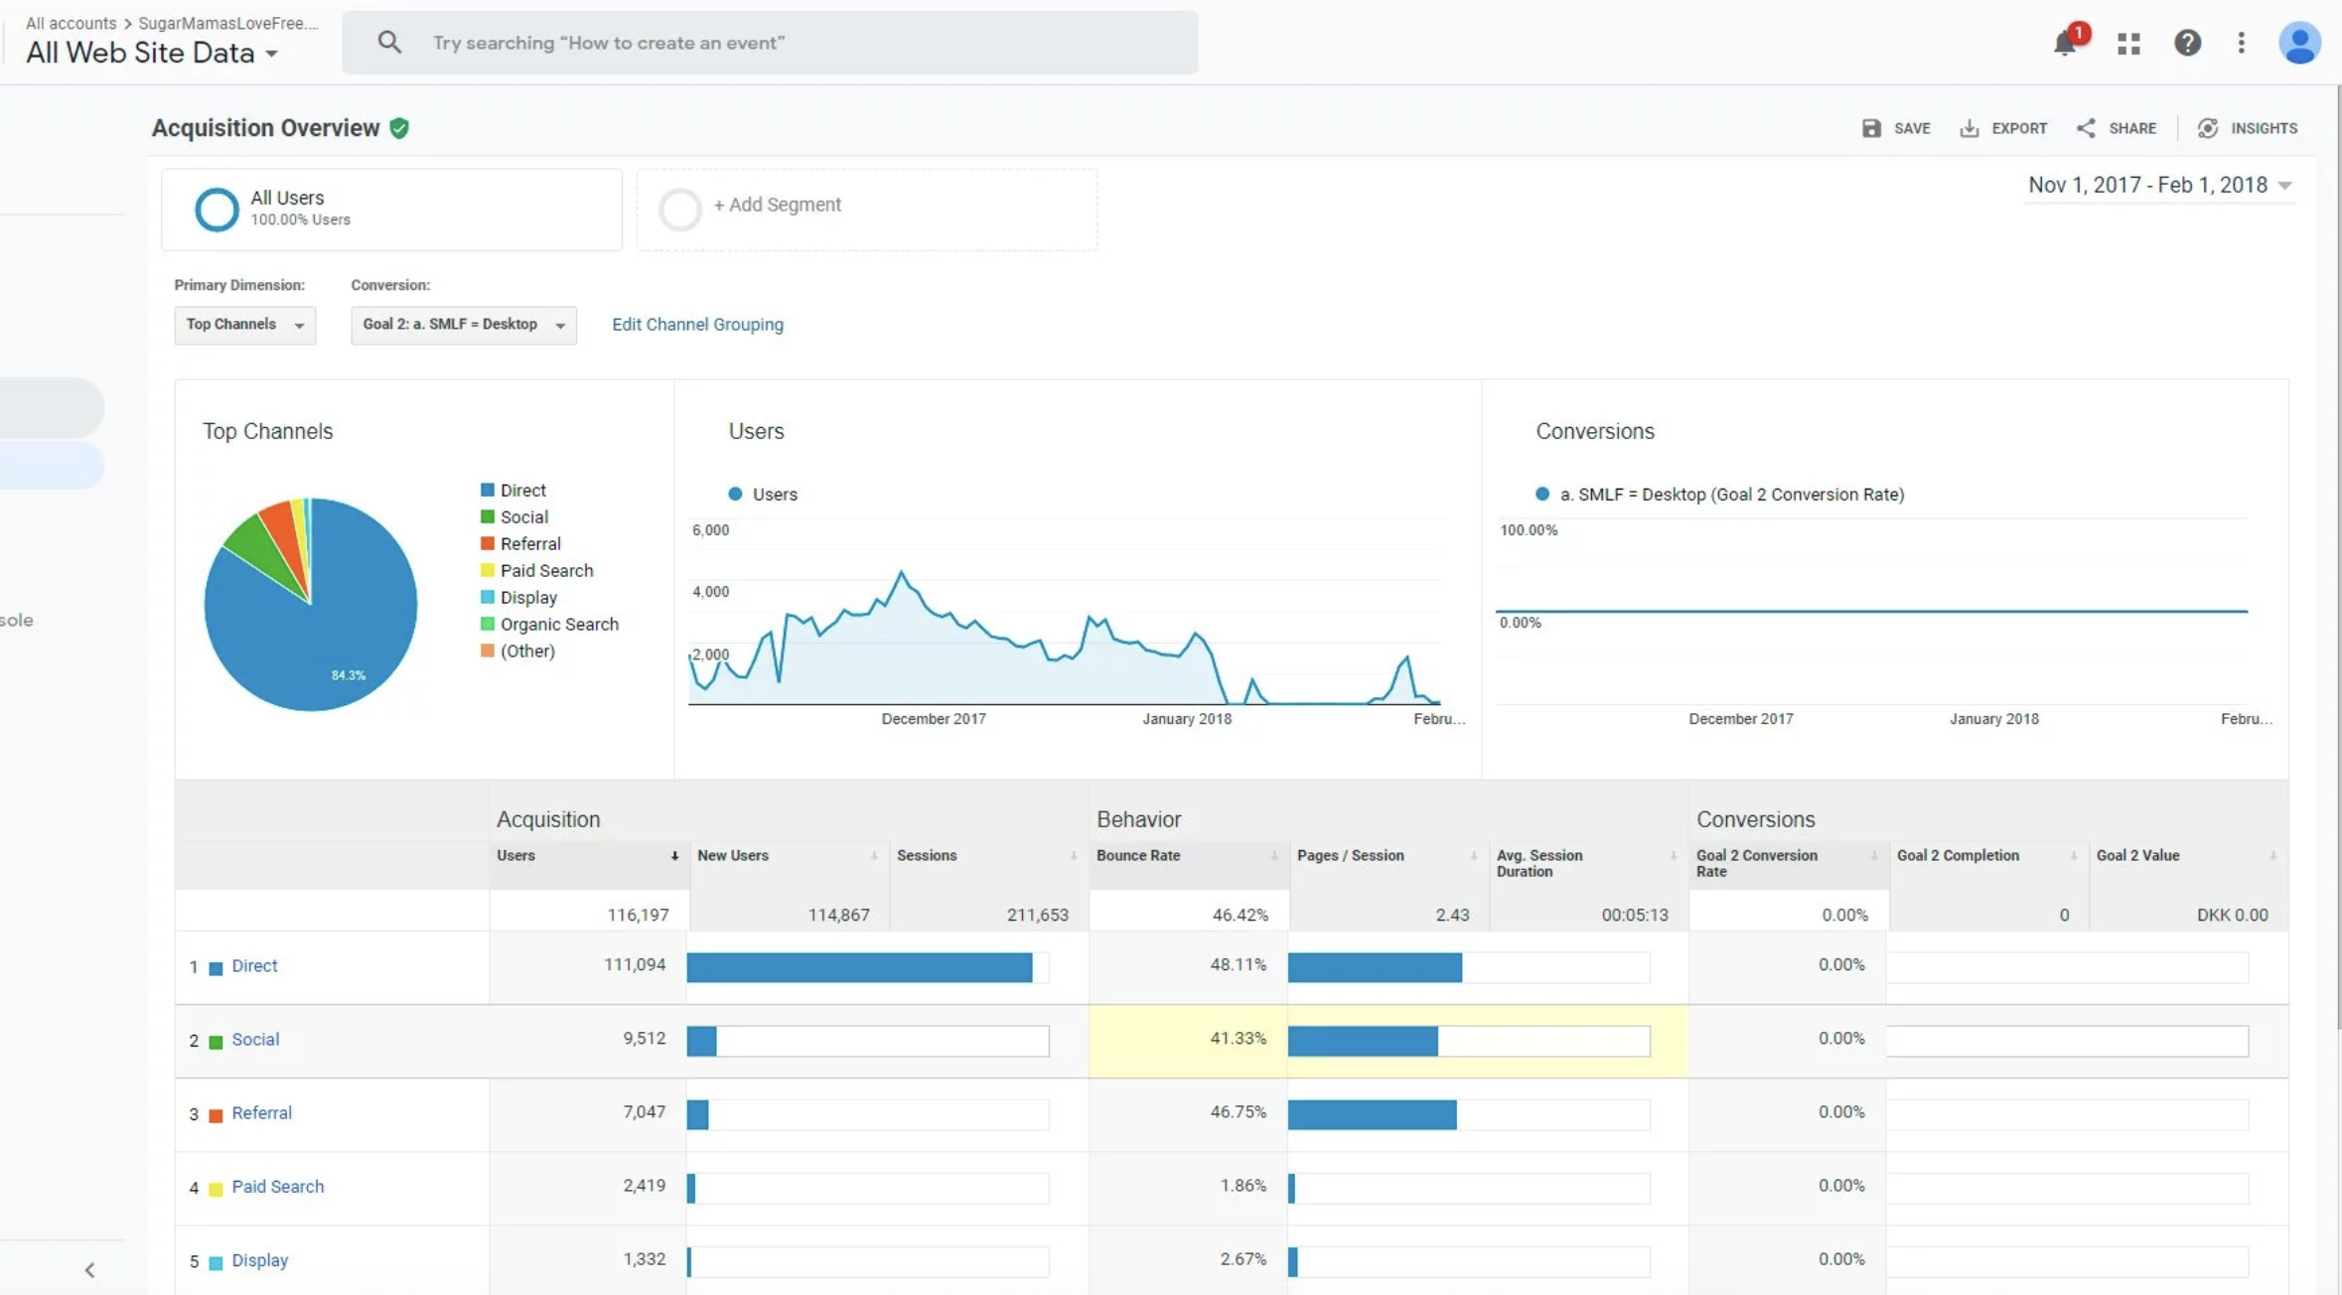Sort table by Users column arrow
2342x1295 pixels.
point(674,856)
